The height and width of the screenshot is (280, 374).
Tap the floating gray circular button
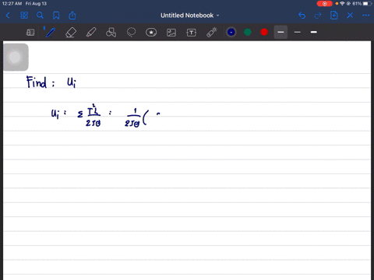coord(16,57)
